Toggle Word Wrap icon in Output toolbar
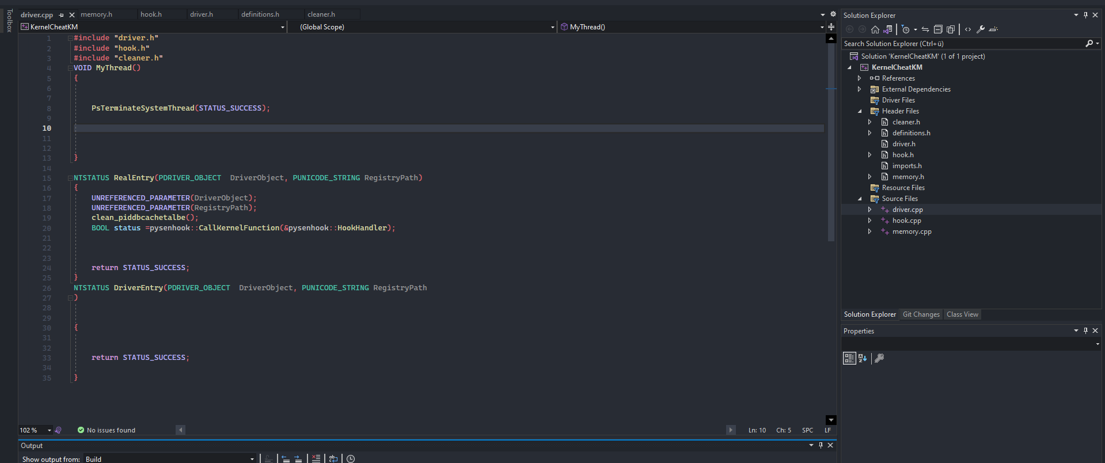The width and height of the screenshot is (1105, 463). pos(333,459)
